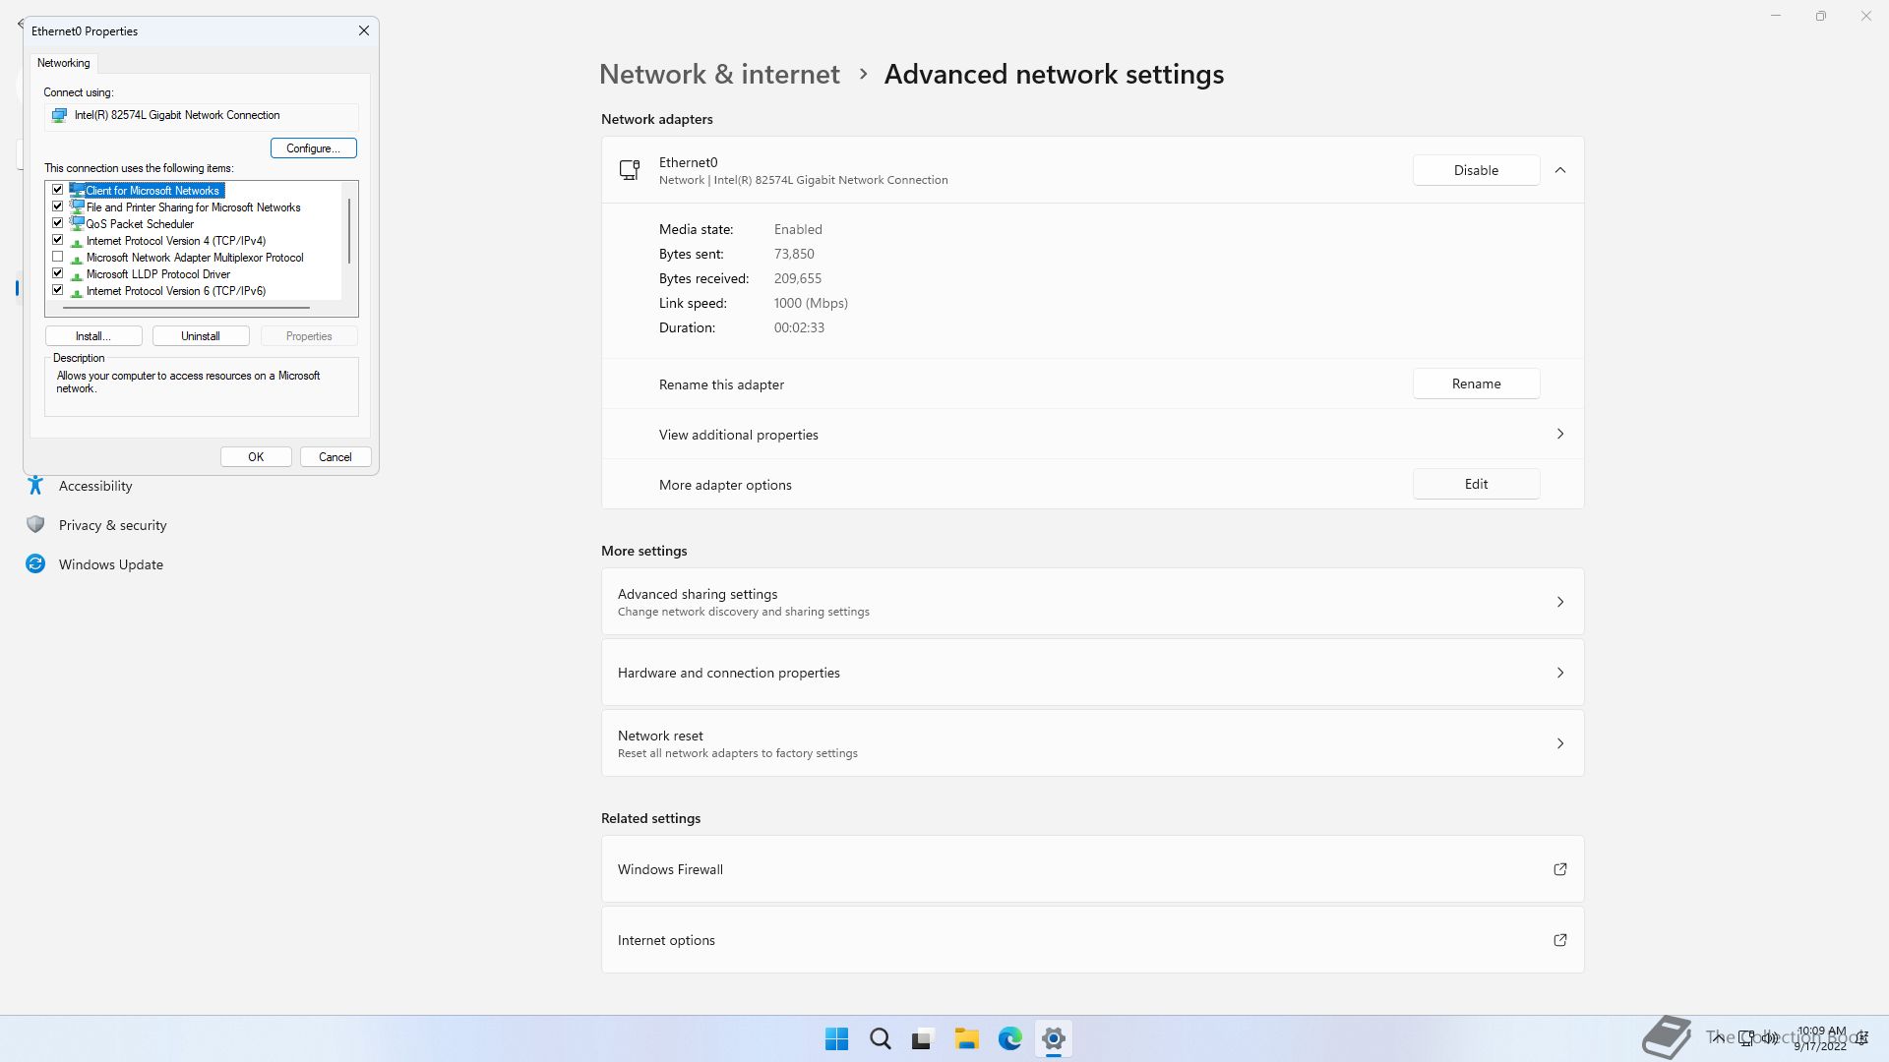Click Rename button for this adapter
This screenshot has width=1889, height=1062.
click(x=1476, y=383)
